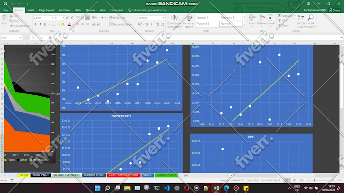The width and height of the screenshot is (344, 193).
Task: Click the Cut scissors icon
Action: click(11, 16)
